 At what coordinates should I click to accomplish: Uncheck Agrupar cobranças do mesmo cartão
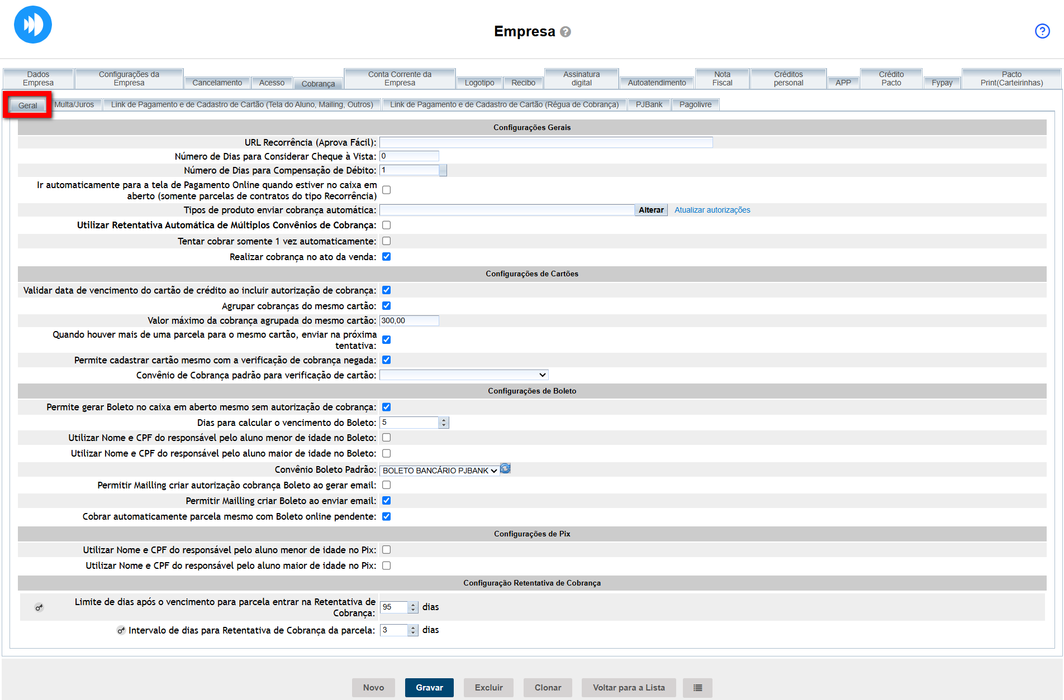pyautogui.click(x=386, y=306)
